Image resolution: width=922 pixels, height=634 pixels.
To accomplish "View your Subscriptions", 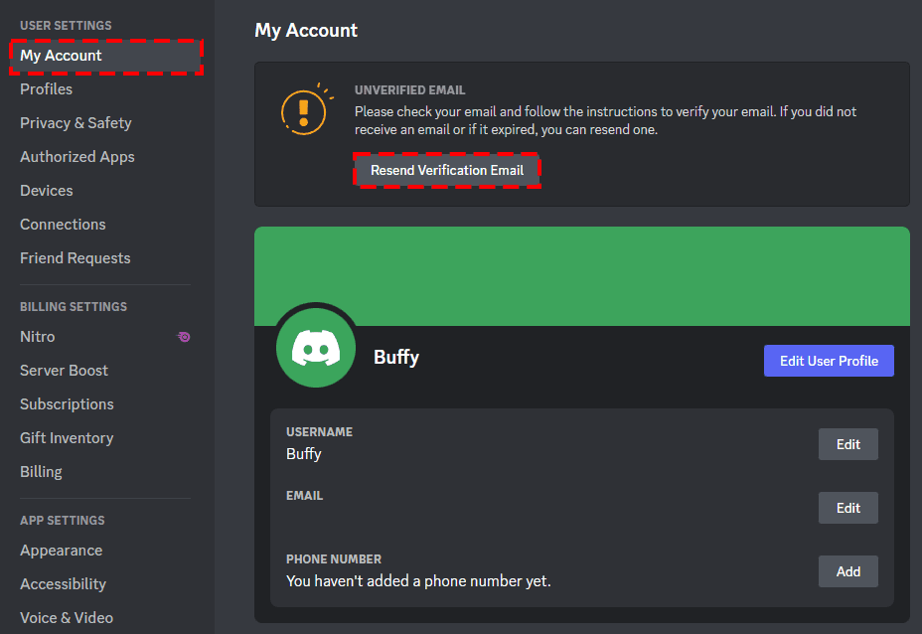I will (67, 403).
